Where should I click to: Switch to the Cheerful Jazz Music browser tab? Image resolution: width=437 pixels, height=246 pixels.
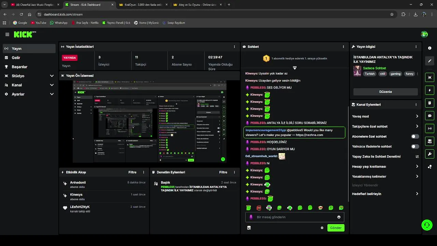[x=35, y=5]
